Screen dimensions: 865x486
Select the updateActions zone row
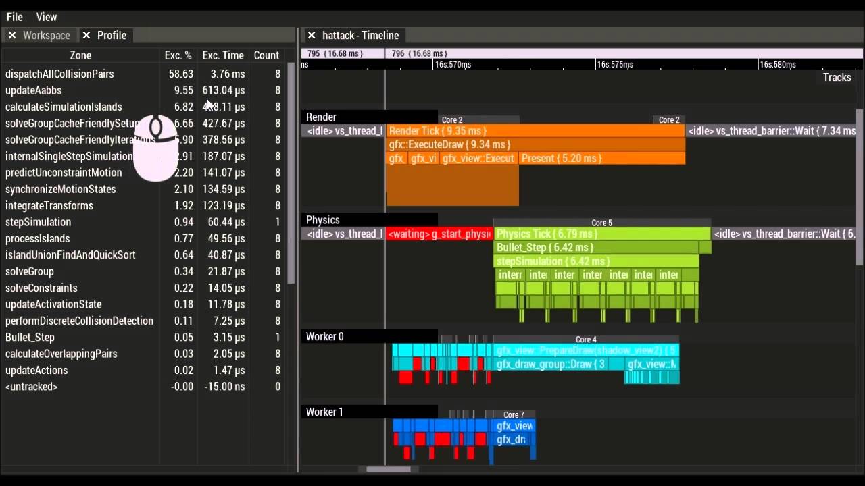coord(143,370)
